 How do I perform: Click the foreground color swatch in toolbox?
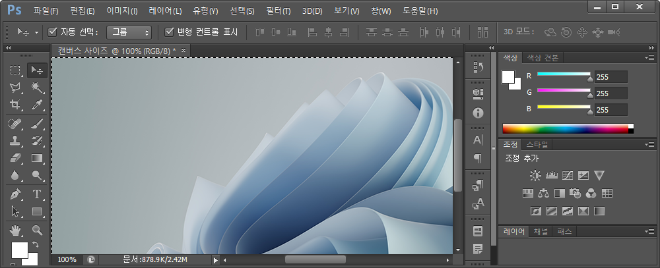[x=19, y=250]
